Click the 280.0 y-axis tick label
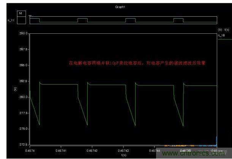The height and width of the screenshot is (159, 232). point(24,97)
